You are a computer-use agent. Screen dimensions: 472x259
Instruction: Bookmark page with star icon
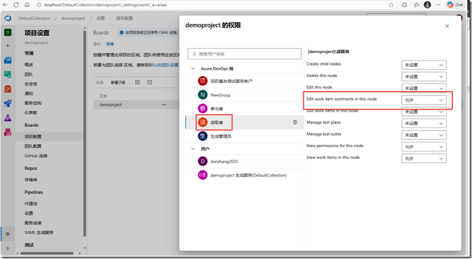click(x=391, y=5)
